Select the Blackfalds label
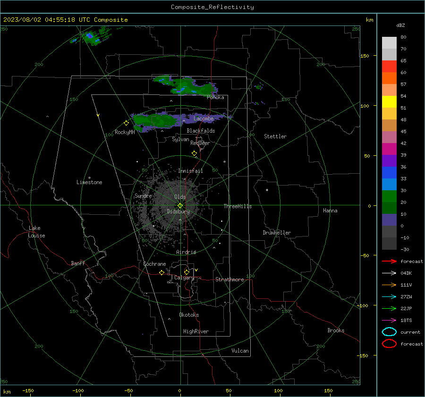425x397 pixels. coord(201,131)
